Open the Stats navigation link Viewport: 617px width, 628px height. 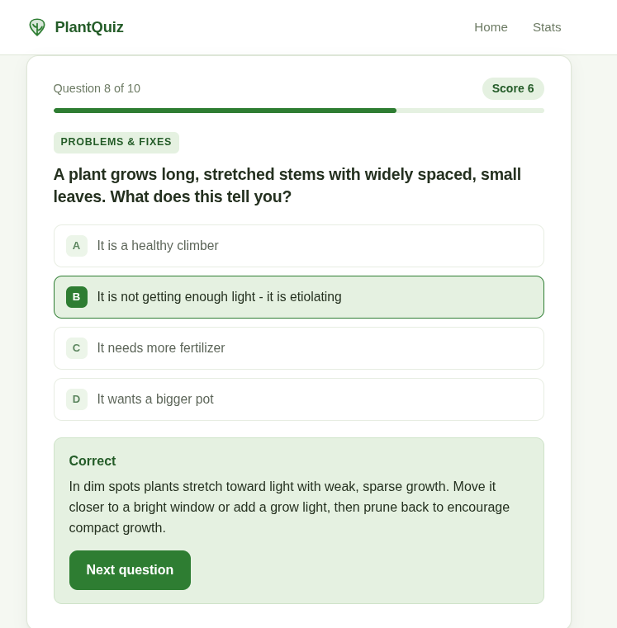click(x=547, y=27)
